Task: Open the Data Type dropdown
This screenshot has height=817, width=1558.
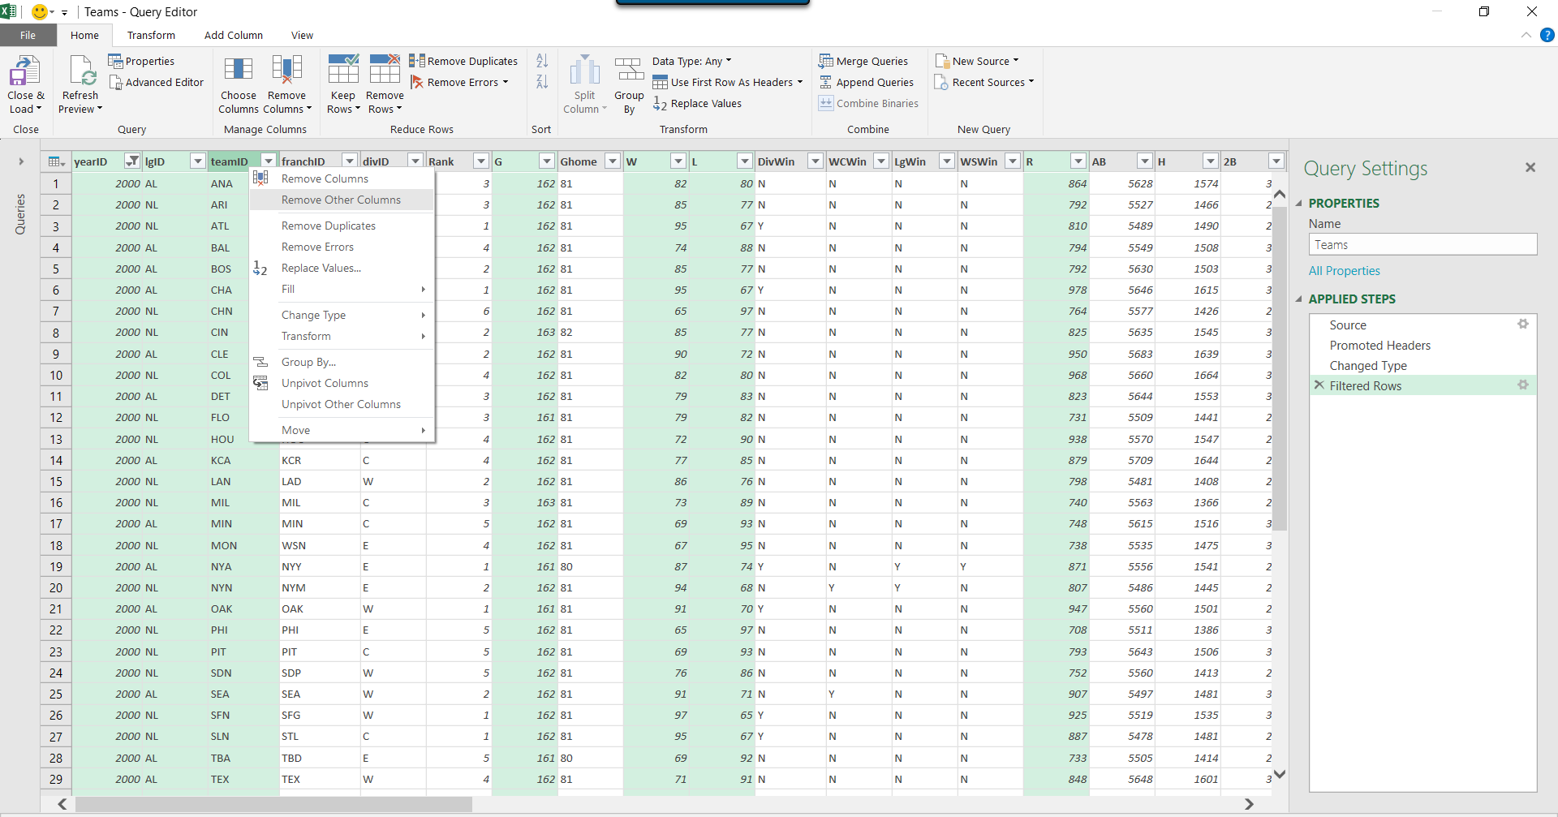Action: 691,62
